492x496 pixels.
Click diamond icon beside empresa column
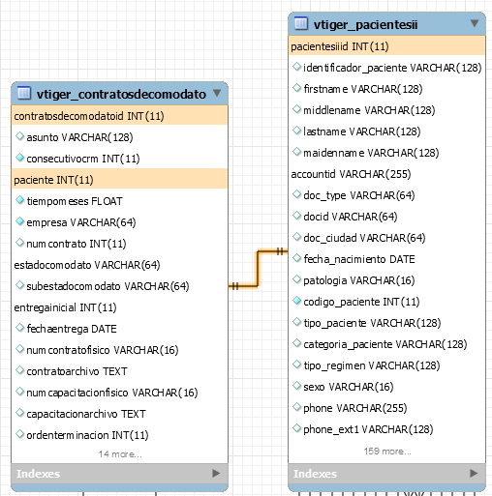click(19, 221)
